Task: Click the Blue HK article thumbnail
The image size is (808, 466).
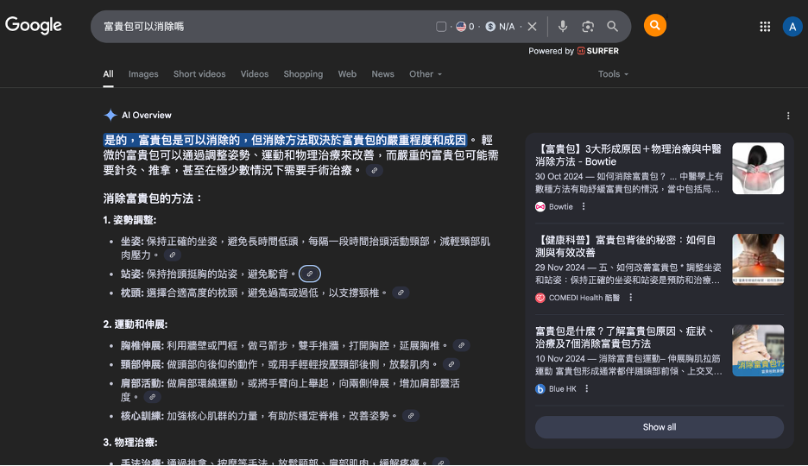Action: [758, 350]
